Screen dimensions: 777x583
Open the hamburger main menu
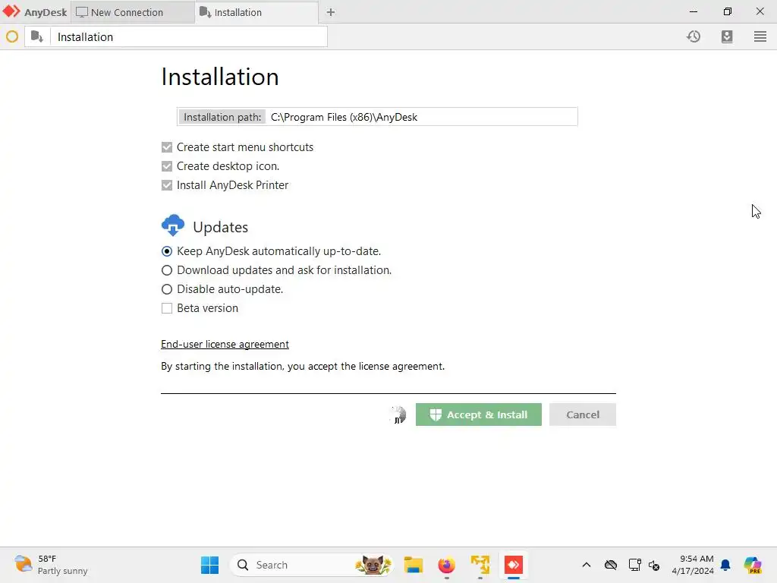(760, 36)
